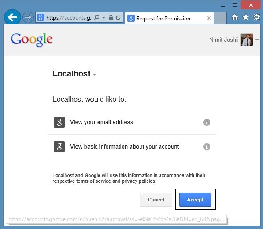
Task: Open a new tab with blank tab button
Action: 220,18
